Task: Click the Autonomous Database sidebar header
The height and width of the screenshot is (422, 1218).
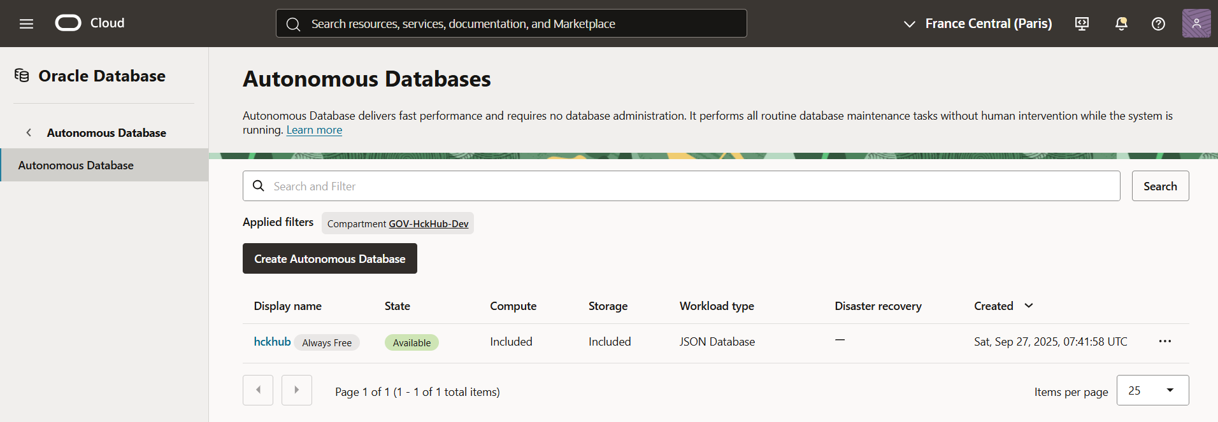Action: (106, 132)
